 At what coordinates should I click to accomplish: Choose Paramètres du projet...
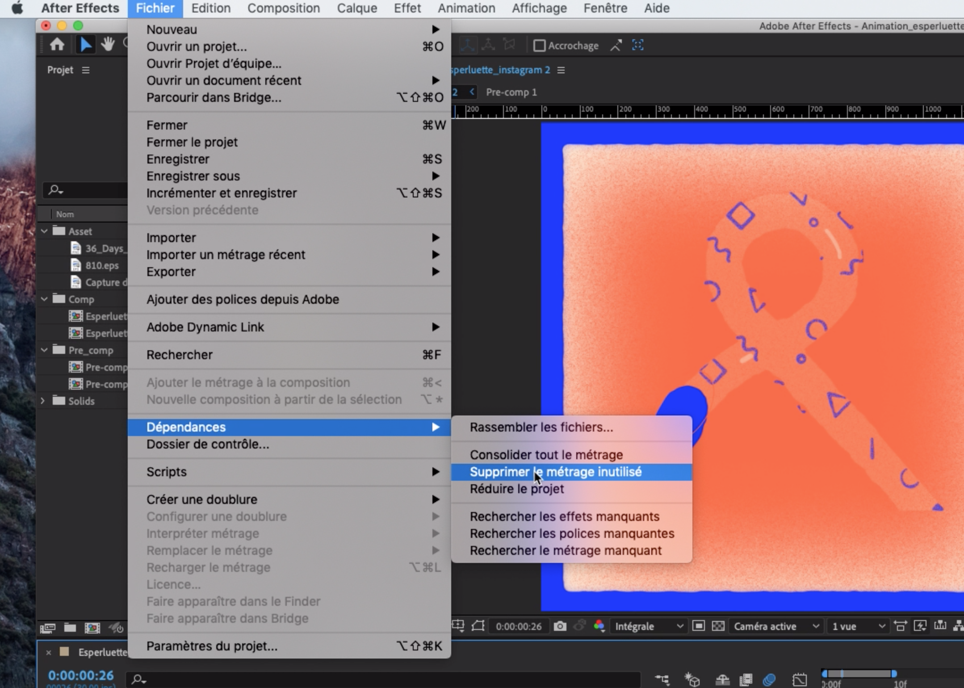(x=289, y=646)
